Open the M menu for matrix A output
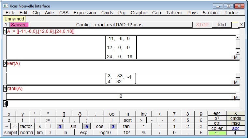Viewport: 248px width, 139px height. tap(236, 57)
